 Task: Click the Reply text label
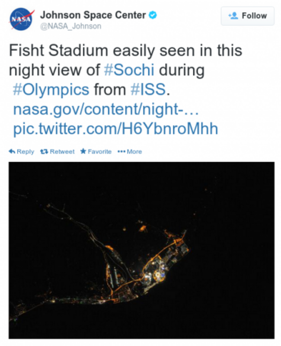point(26,152)
